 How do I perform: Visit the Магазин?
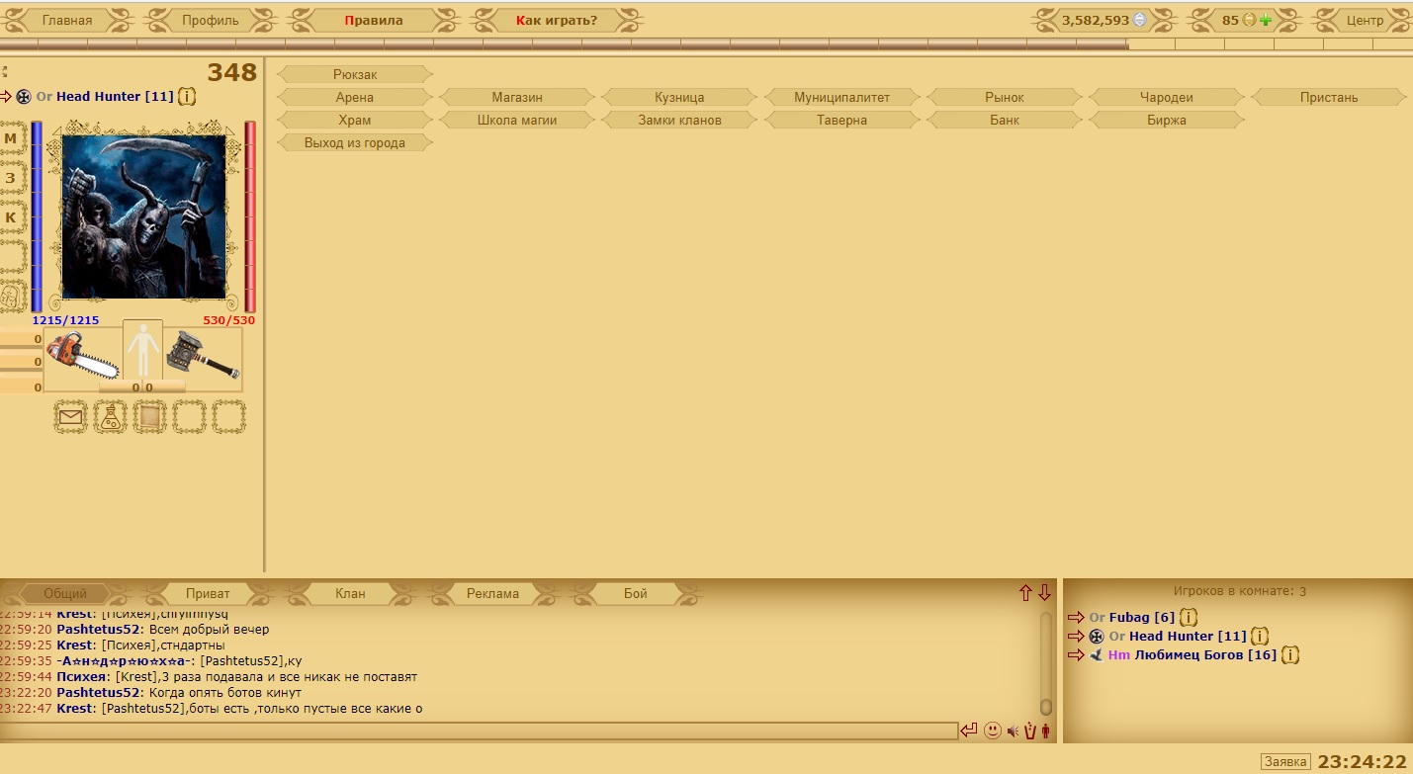(x=517, y=97)
